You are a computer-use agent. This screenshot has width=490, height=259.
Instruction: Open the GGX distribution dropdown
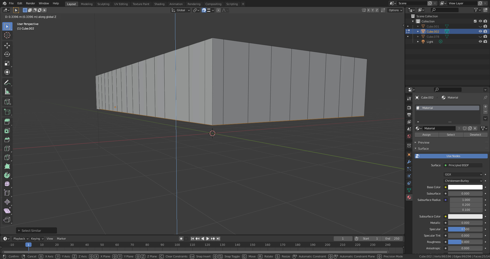463,174
